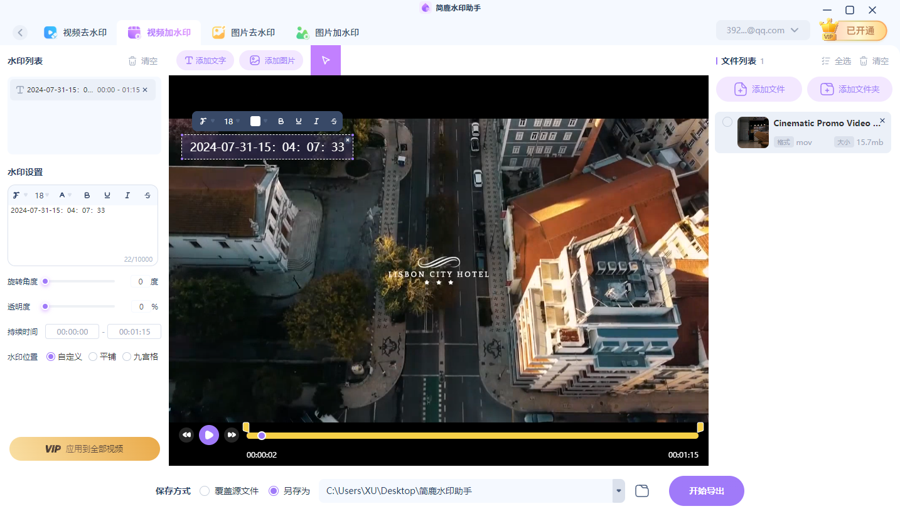900x516 pixels.
Task: Toggle bold in the floating watermark toolbar
Action: pyautogui.click(x=281, y=121)
